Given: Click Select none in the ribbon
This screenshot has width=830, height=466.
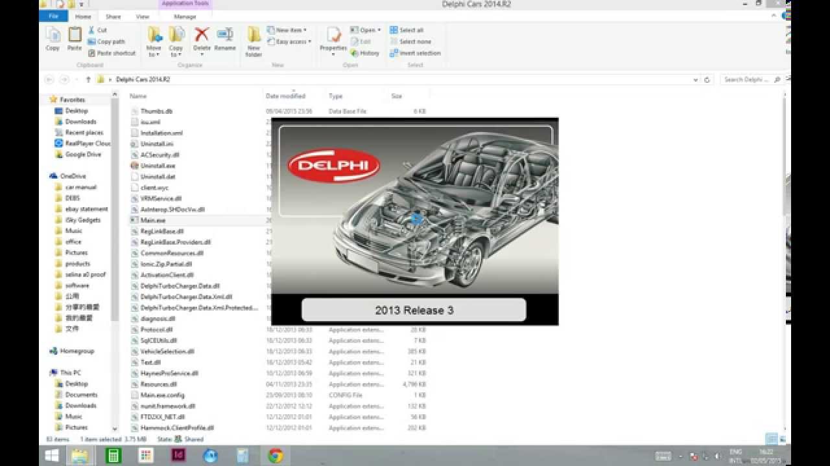Looking at the screenshot, I should pyautogui.click(x=410, y=41).
